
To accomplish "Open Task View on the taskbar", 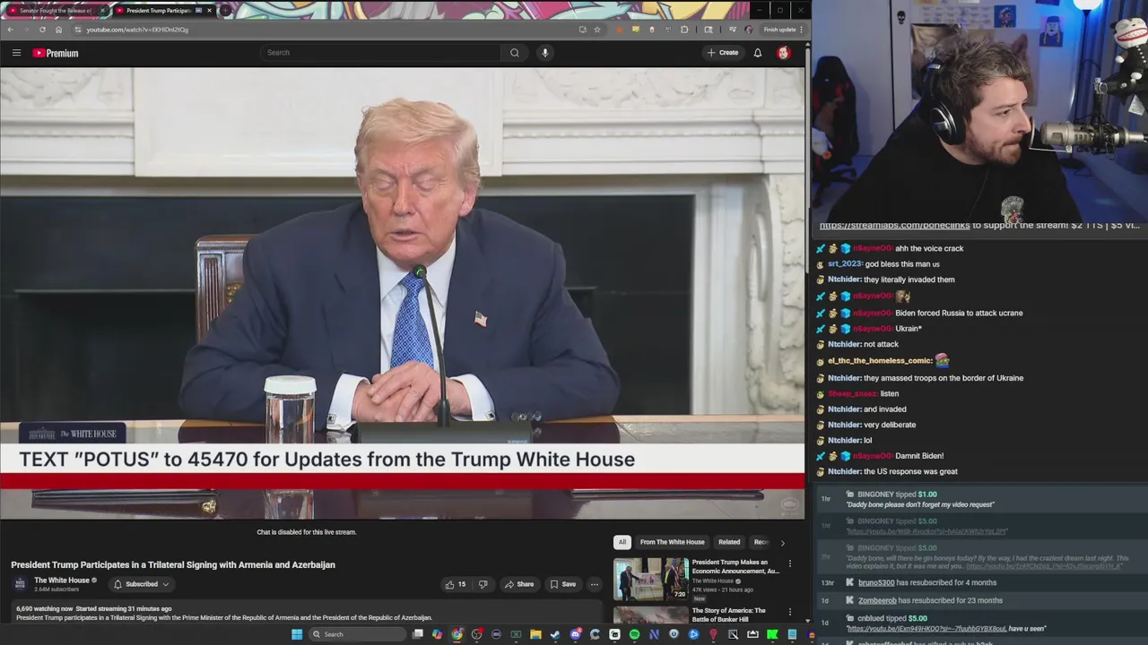I will pyautogui.click(x=417, y=634).
